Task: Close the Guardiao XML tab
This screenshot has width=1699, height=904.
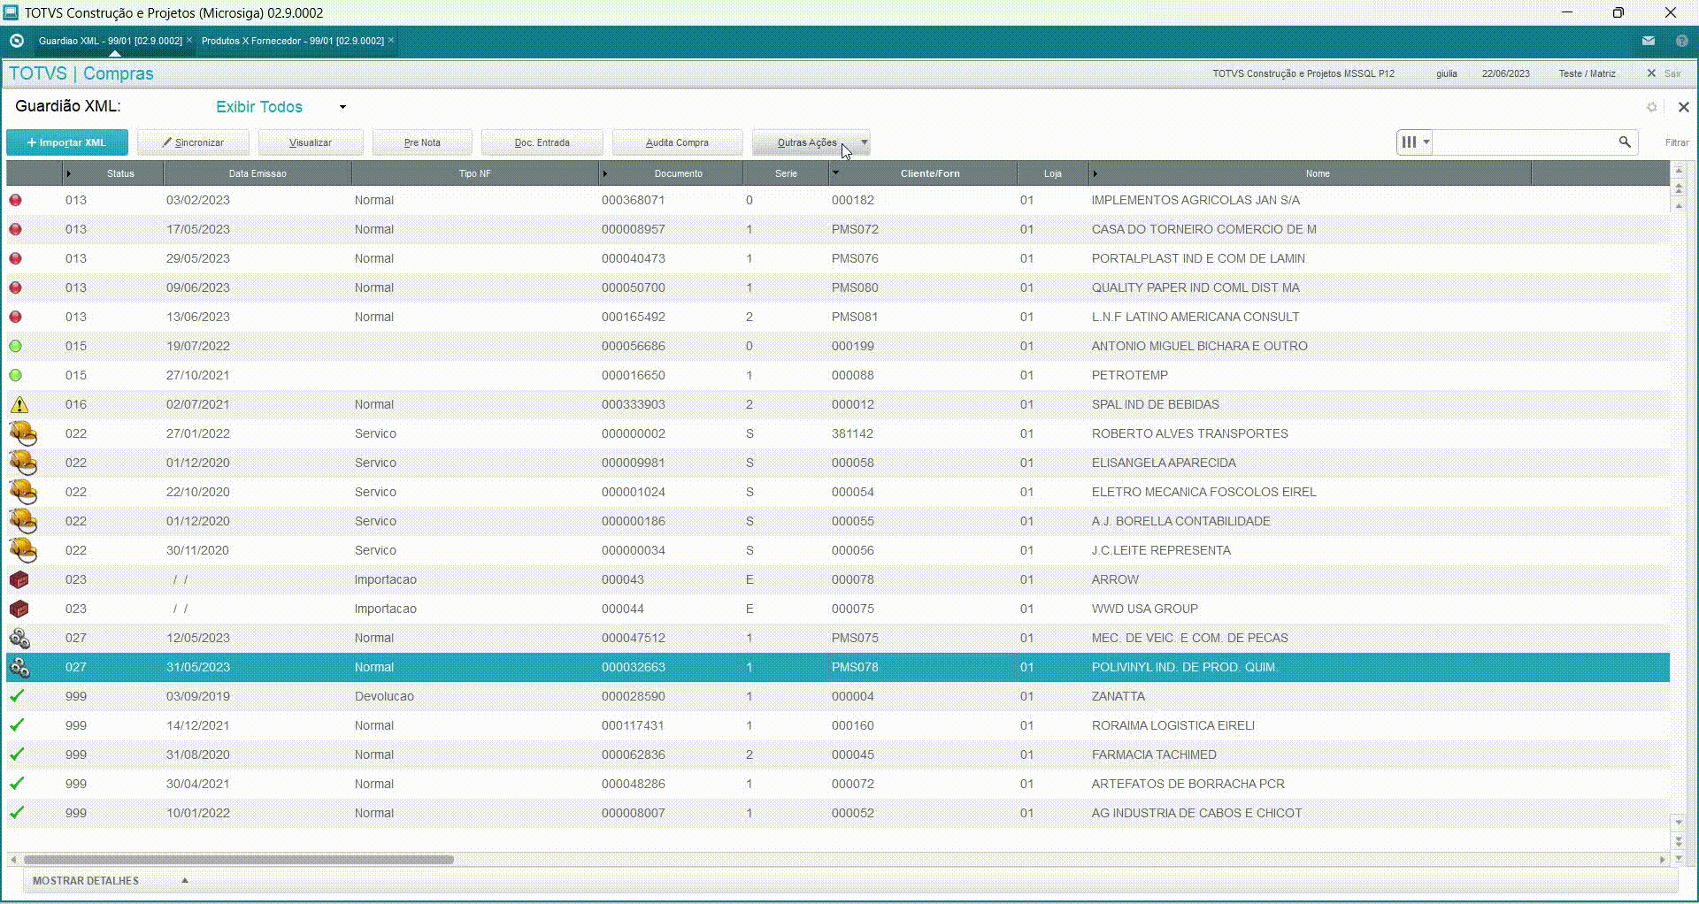Action: (189, 40)
